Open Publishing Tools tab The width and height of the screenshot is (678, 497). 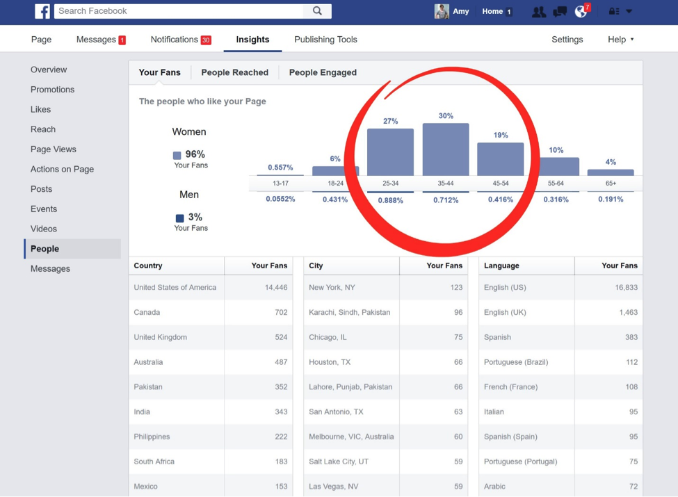pyautogui.click(x=325, y=40)
